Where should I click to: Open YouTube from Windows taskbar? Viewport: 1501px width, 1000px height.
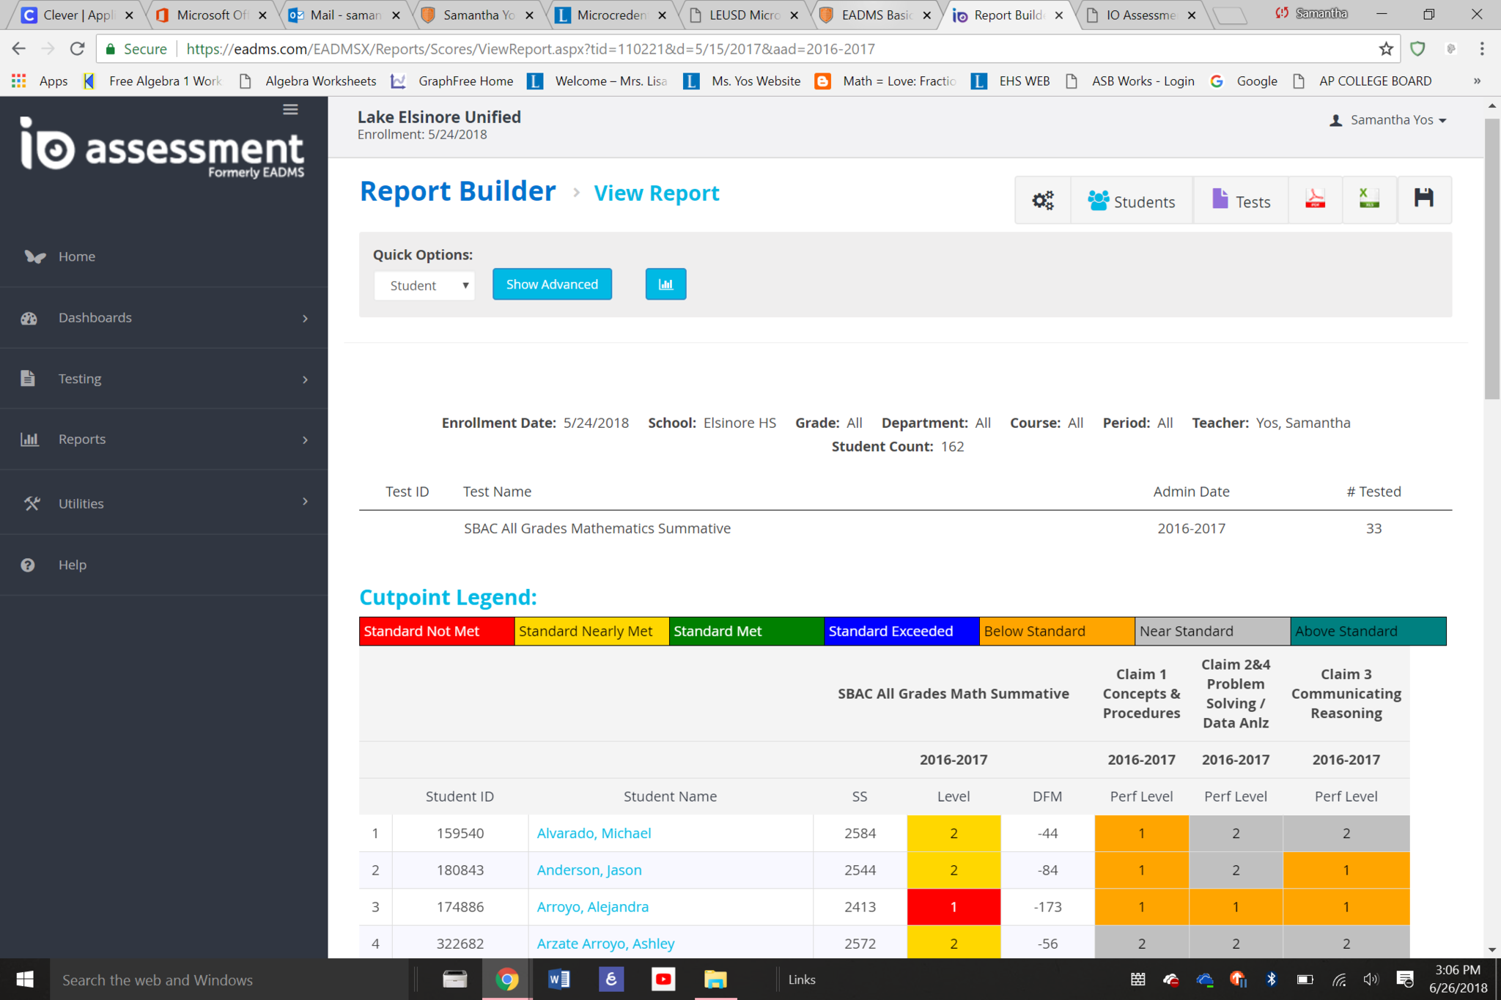663,979
